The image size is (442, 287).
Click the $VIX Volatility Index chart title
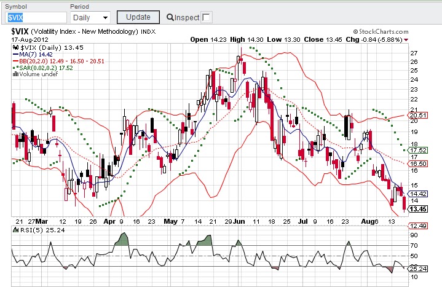coord(84,31)
